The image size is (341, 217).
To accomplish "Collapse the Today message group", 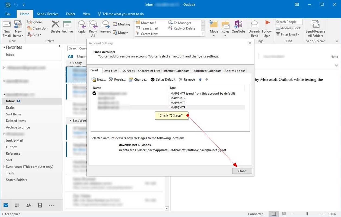I will pos(71,63).
